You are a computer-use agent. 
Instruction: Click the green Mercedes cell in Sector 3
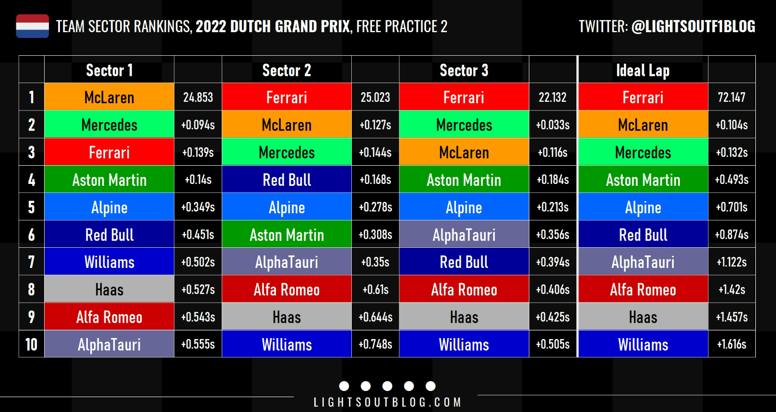coord(464,124)
